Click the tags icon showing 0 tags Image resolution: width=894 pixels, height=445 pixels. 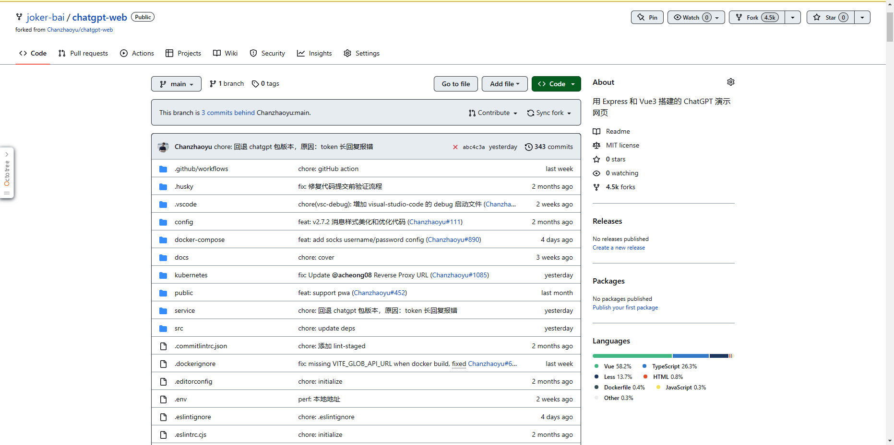[255, 84]
